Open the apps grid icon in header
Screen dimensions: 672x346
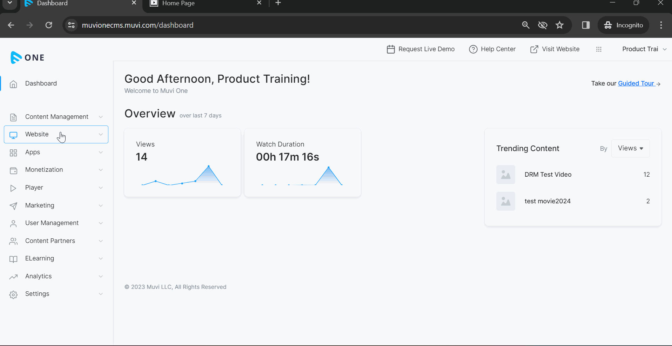pos(599,49)
